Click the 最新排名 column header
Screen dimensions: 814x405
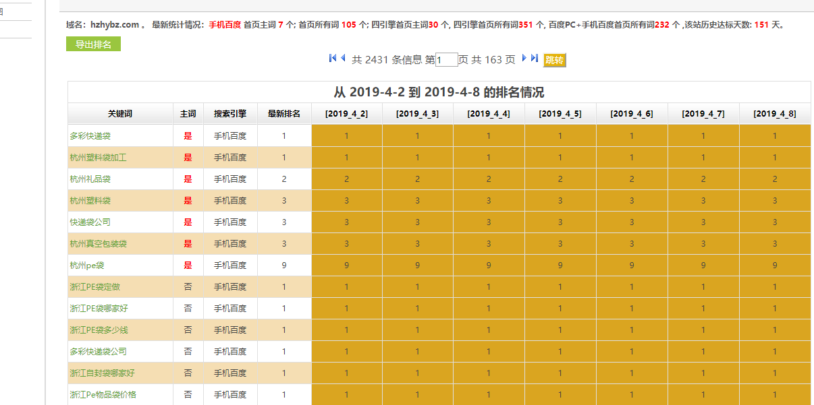pos(284,114)
